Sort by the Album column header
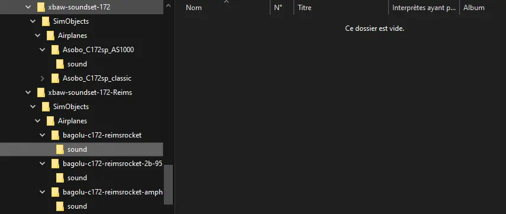 pos(483,8)
